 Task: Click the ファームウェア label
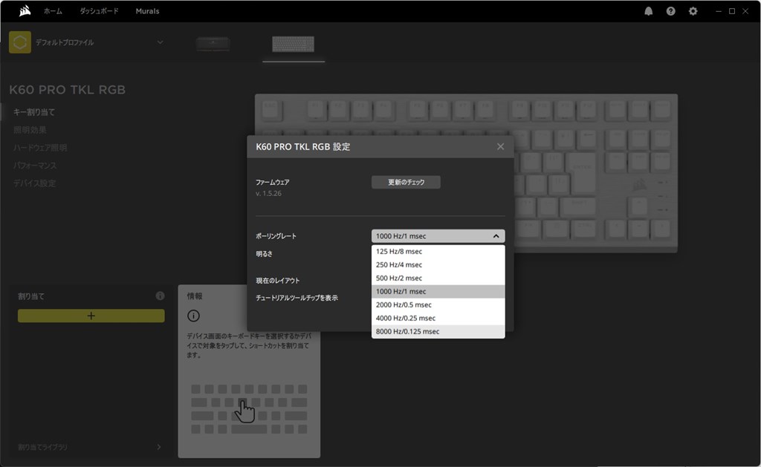272,183
